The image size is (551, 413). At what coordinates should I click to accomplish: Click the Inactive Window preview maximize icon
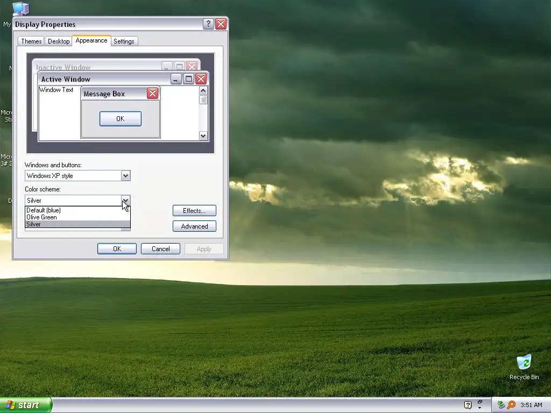pyautogui.click(x=179, y=66)
